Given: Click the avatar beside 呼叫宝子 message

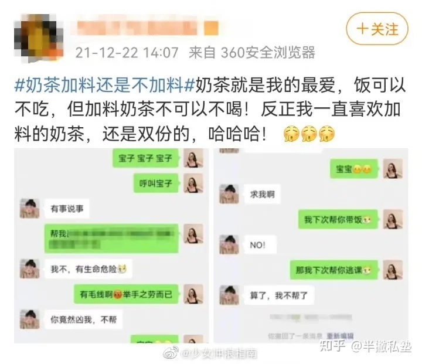Looking at the screenshot, I should click(193, 183).
